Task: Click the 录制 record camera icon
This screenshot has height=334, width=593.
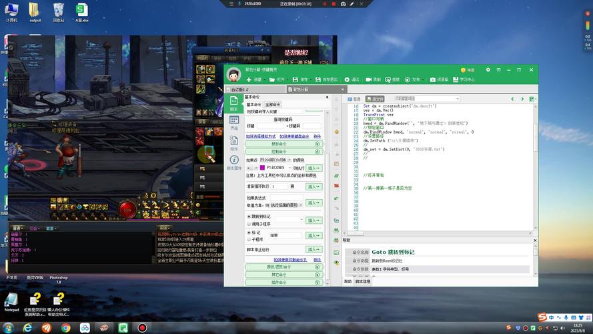Action: click(x=368, y=79)
